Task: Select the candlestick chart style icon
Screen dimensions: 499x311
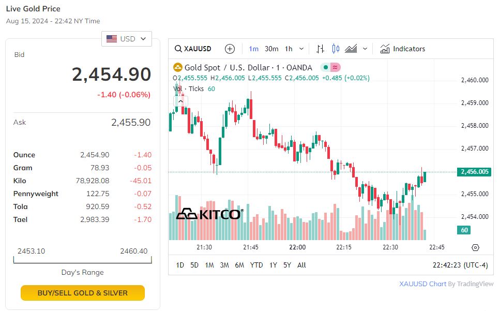Action: click(336, 49)
